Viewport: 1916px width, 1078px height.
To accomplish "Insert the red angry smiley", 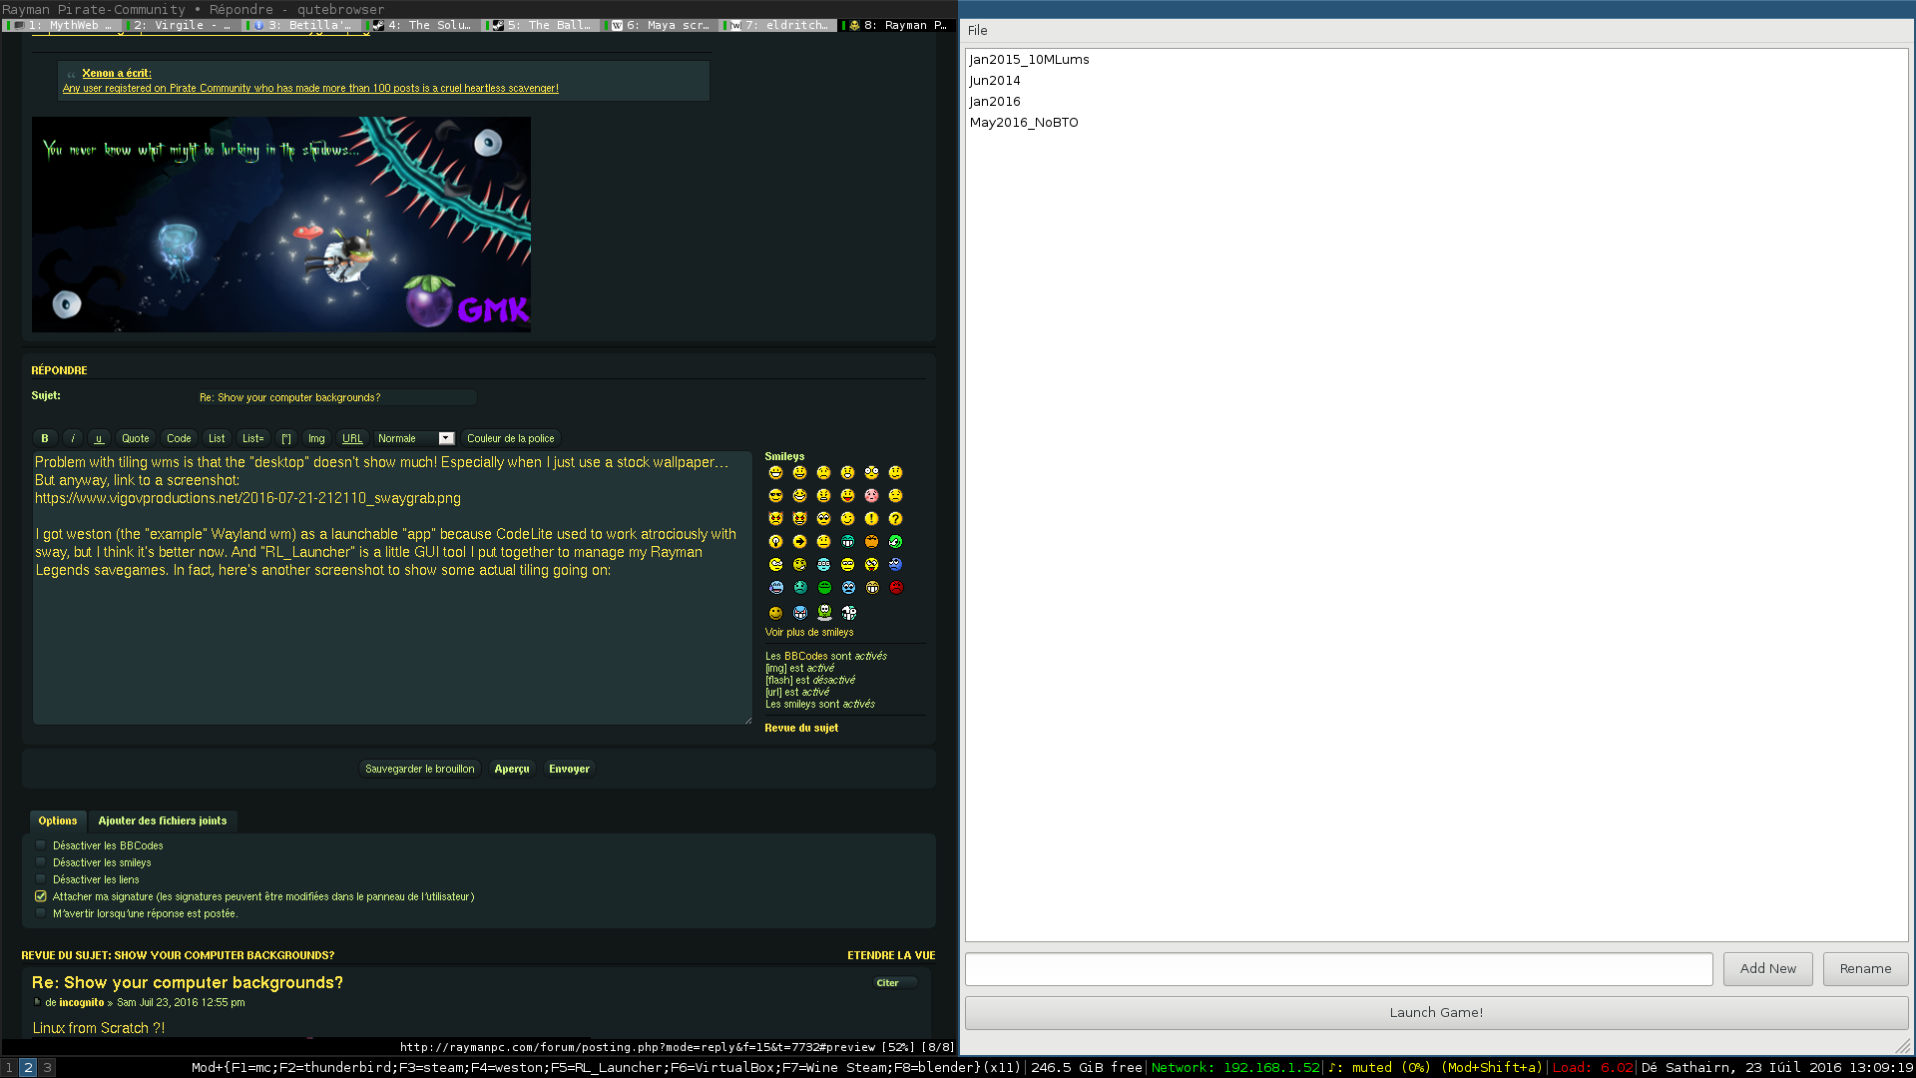I will pyautogui.click(x=896, y=588).
